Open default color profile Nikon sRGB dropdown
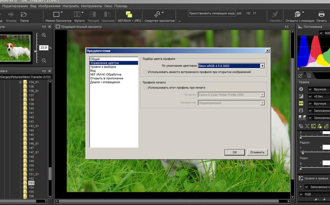330x205 pixels. pyautogui.click(x=262, y=66)
